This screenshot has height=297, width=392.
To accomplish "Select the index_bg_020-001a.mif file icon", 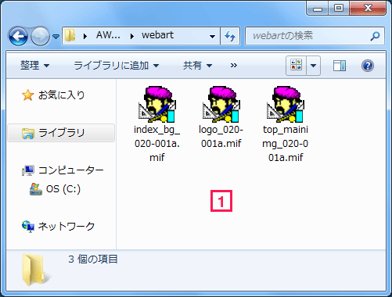I will [x=157, y=105].
